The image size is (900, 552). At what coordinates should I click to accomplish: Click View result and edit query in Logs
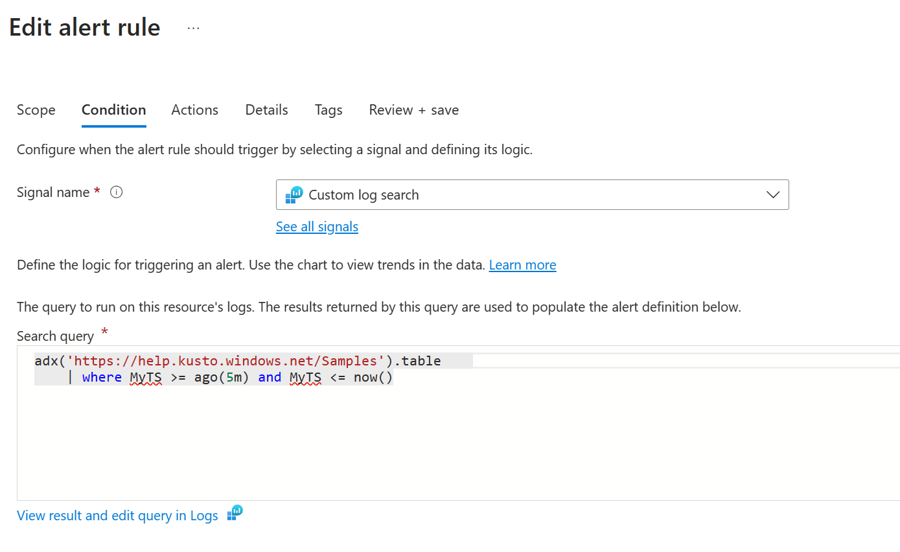(x=117, y=515)
